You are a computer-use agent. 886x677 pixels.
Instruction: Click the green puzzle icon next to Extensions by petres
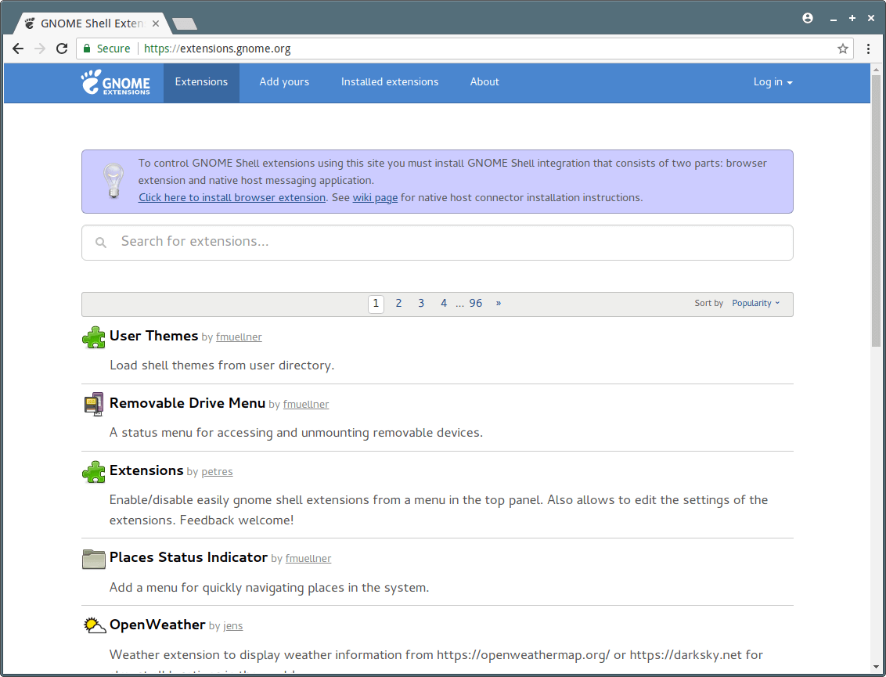[x=94, y=472]
